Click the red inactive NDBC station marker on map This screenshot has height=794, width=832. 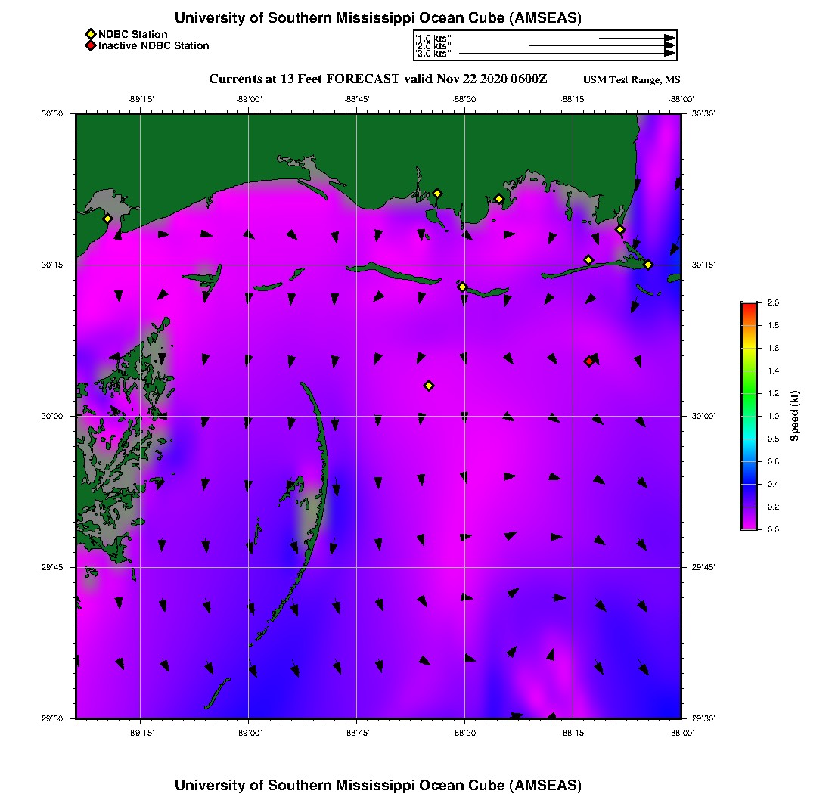[589, 361]
